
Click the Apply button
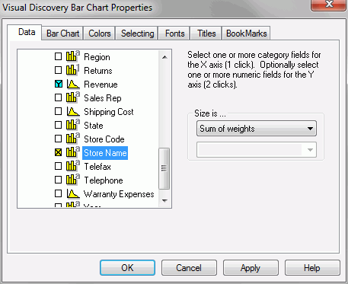pyautogui.click(x=251, y=267)
